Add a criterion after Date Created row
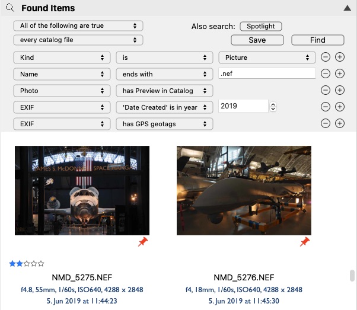Screen dimensions: 357x310 [339, 107]
